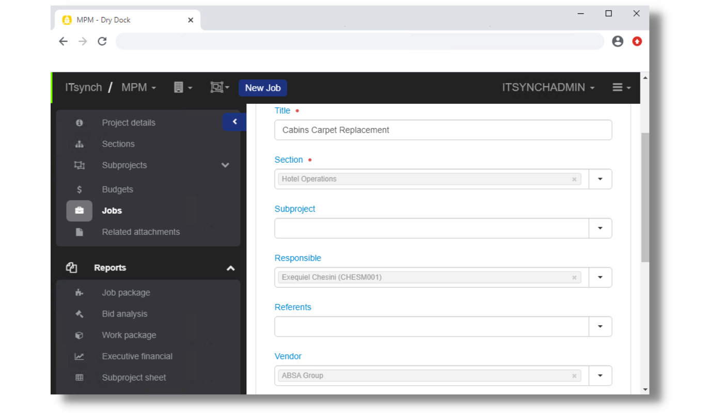Collapse the sidebar with the arrow tab
This screenshot has width=723, height=413.
234,122
